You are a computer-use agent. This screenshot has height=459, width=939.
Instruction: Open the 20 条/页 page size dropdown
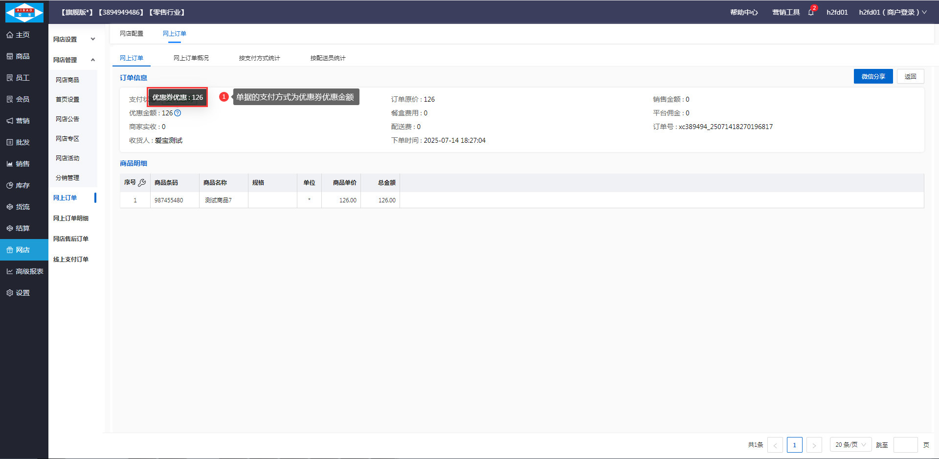(x=850, y=445)
